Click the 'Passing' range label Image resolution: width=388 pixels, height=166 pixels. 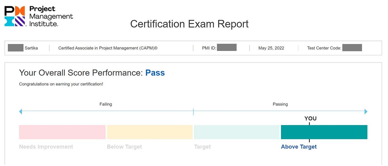pyautogui.click(x=280, y=104)
